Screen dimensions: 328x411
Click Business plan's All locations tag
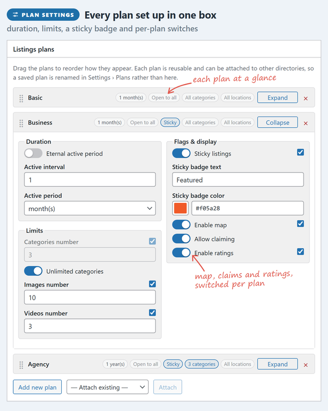point(237,122)
